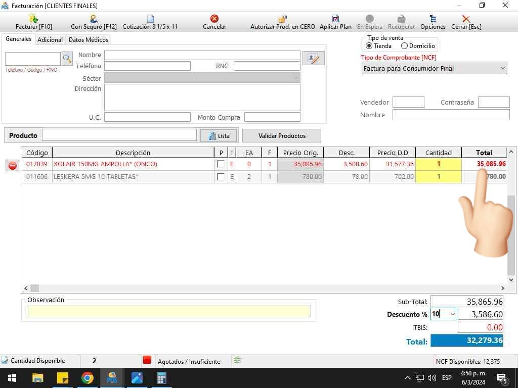Screen dimensions: 518x388
Task: Switch to the Adicional tab
Action: pyautogui.click(x=50, y=40)
